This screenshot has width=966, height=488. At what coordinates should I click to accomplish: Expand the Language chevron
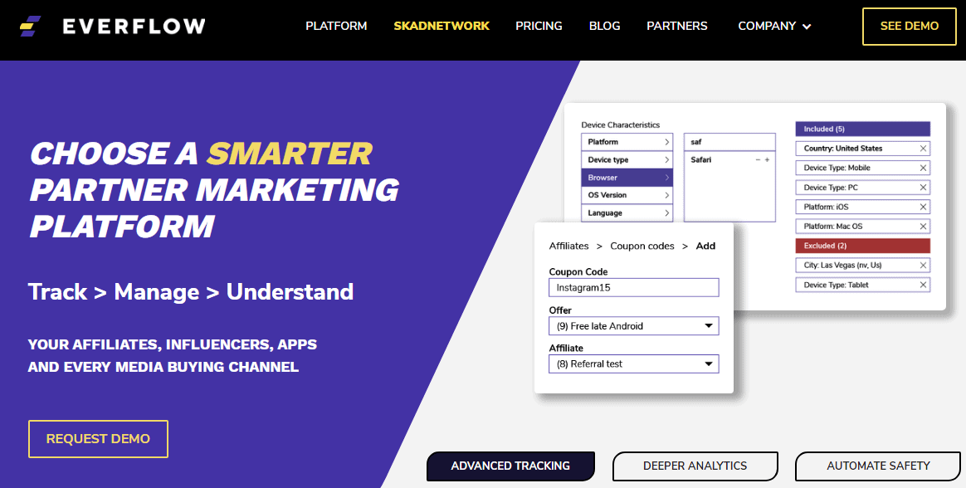[666, 212]
